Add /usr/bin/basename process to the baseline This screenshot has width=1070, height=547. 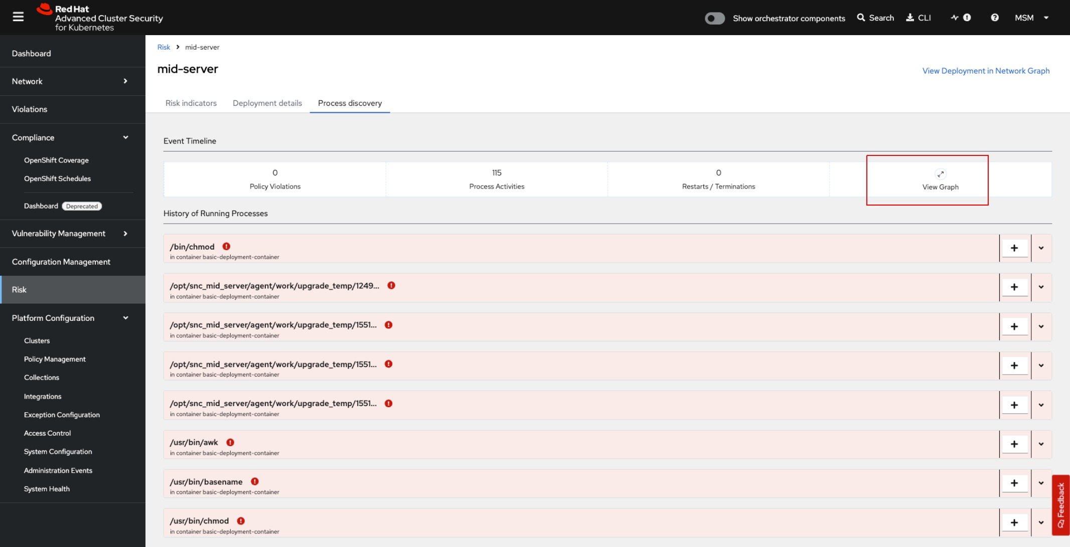[1014, 483]
